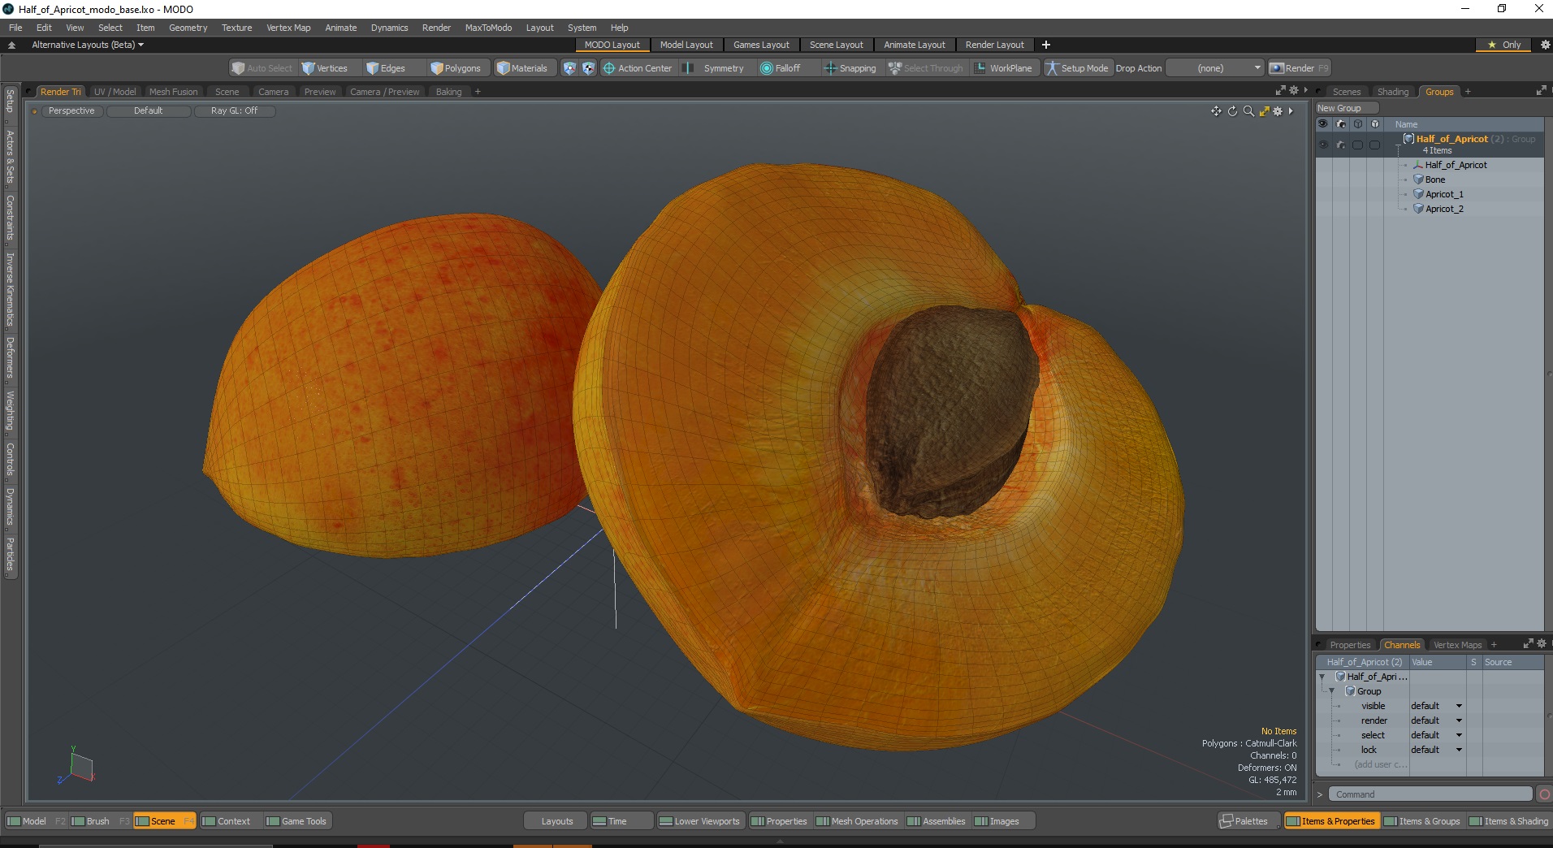Click the Ray GL: Off button
This screenshot has height=848, width=1553.
(x=234, y=111)
